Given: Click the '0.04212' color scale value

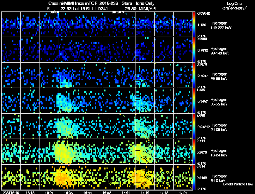Looking at the screenshot, I should [204, 127].
